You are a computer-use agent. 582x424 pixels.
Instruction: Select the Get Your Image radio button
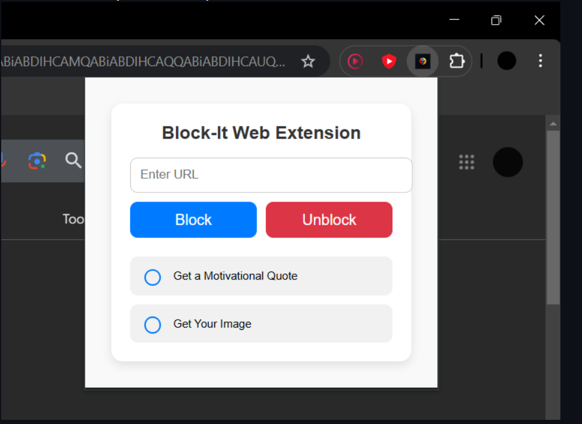click(152, 325)
